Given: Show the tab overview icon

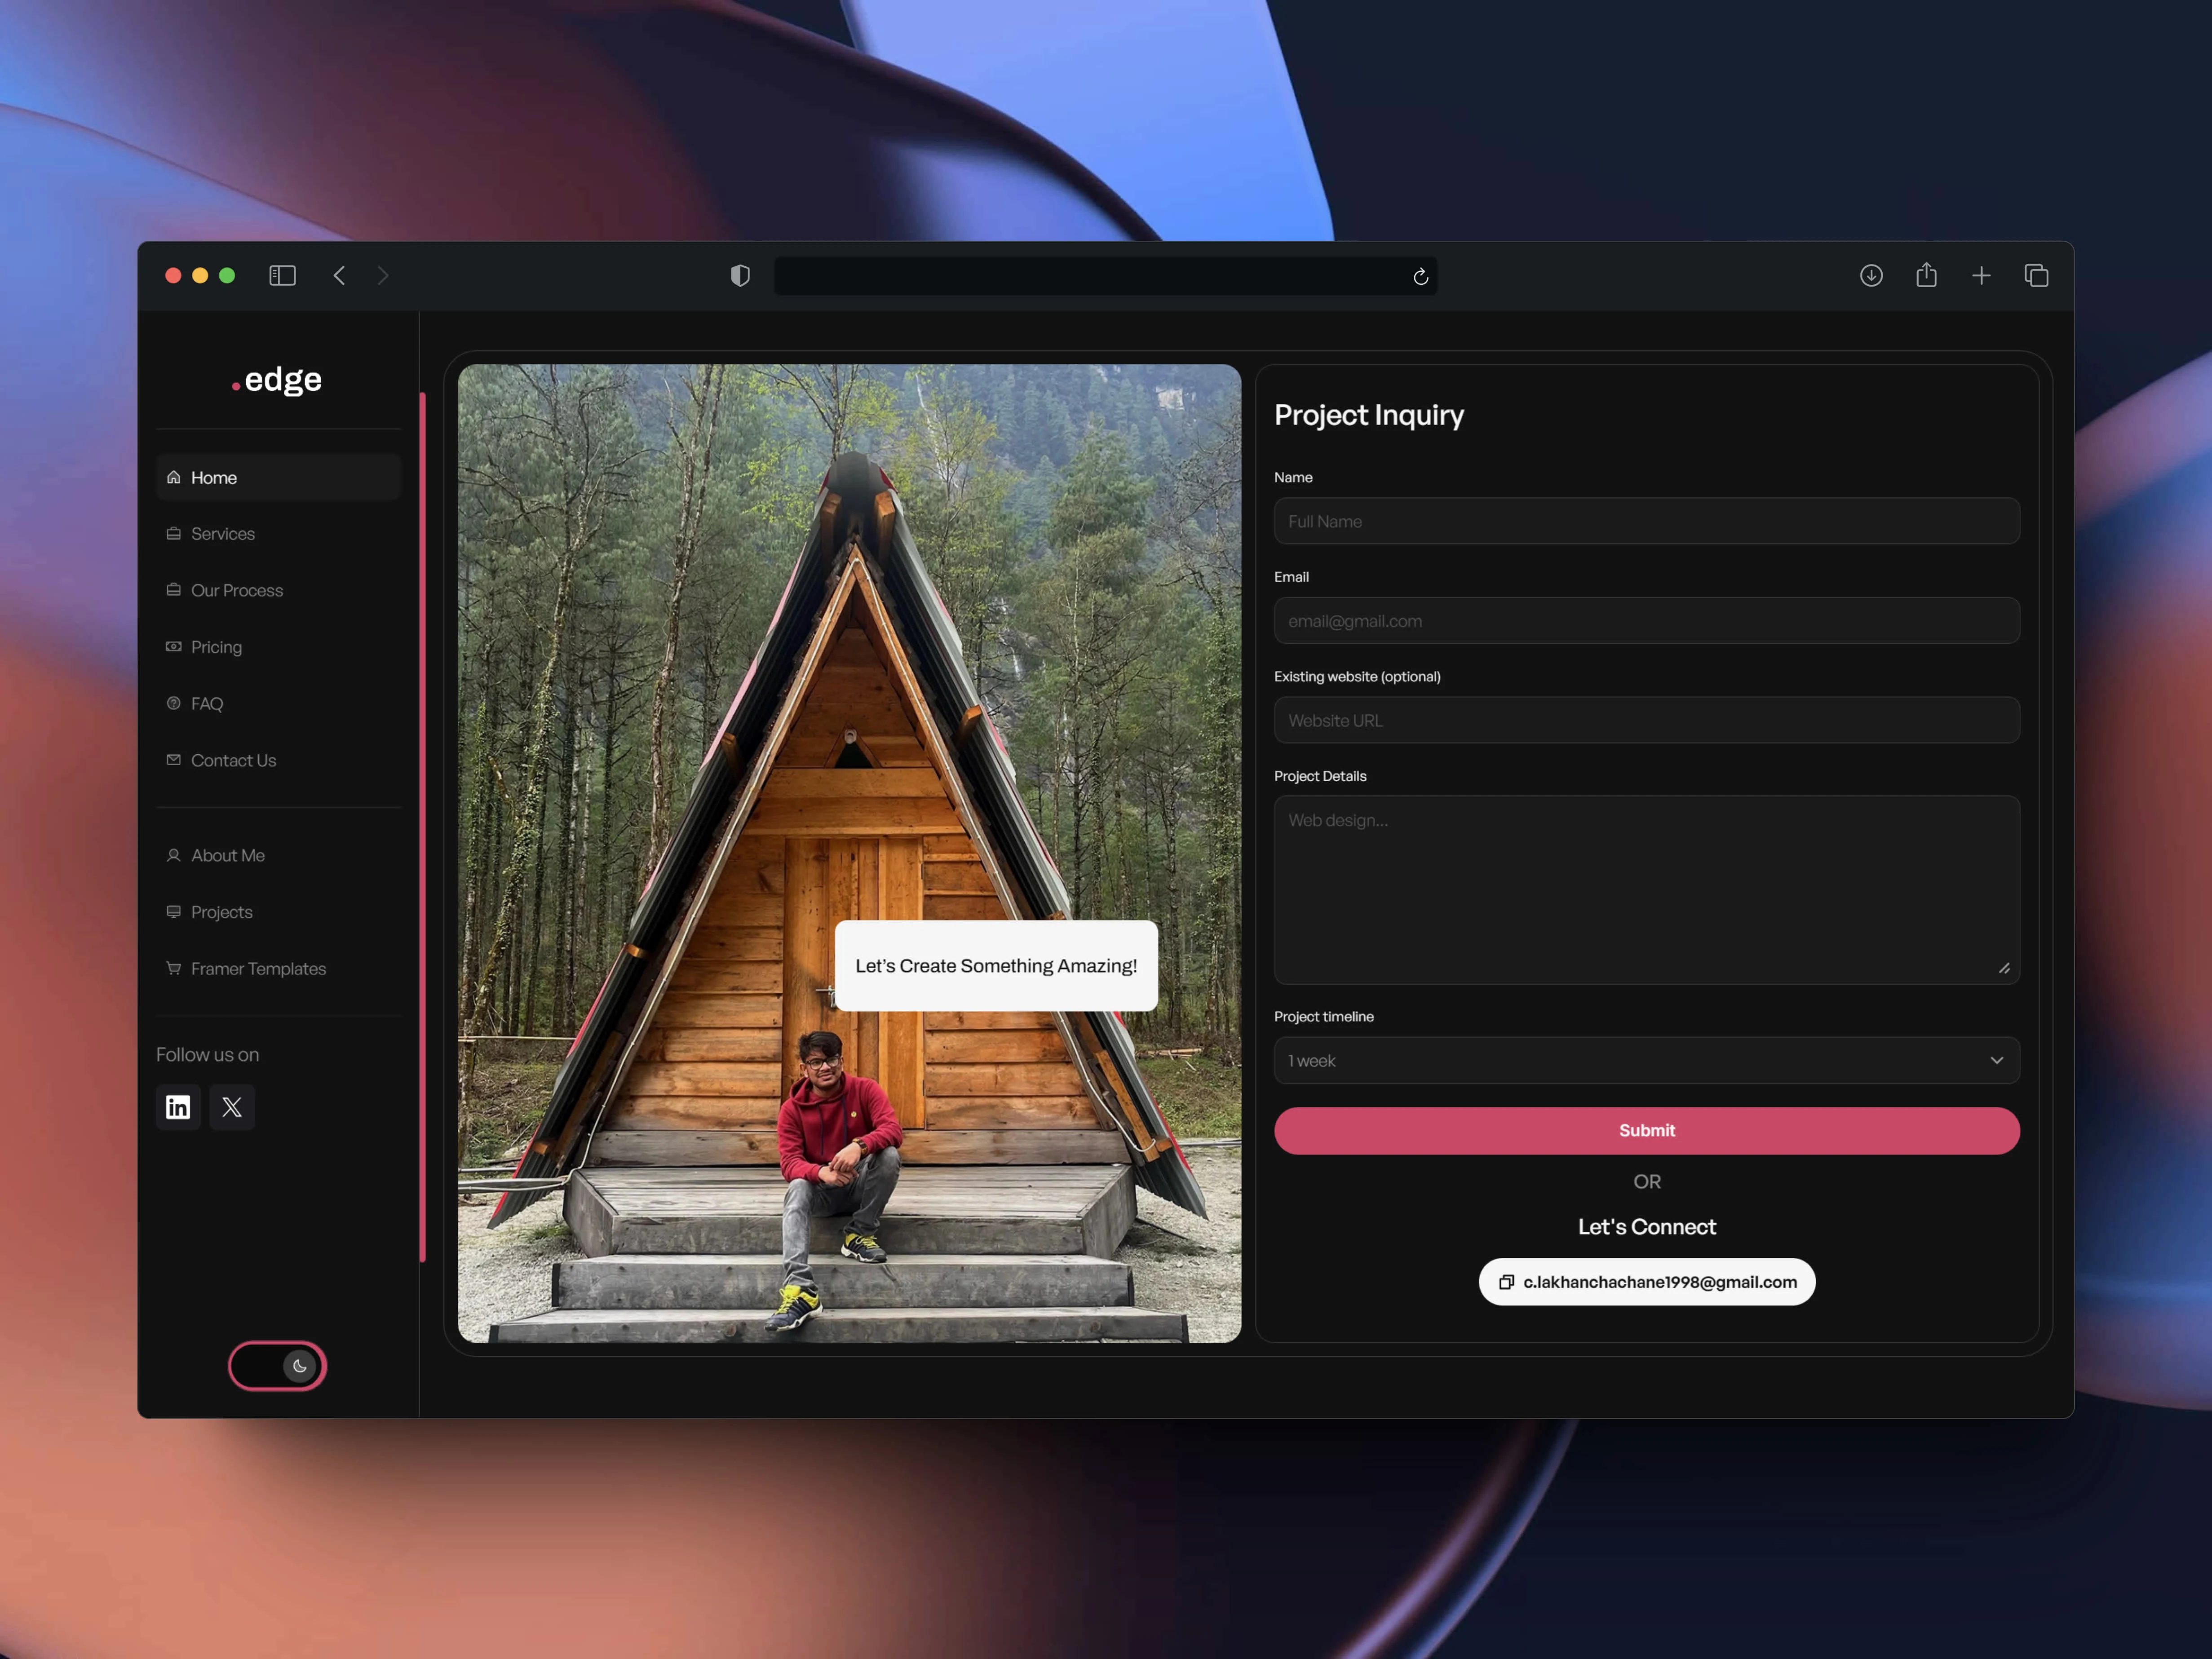Looking at the screenshot, I should point(2036,275).
